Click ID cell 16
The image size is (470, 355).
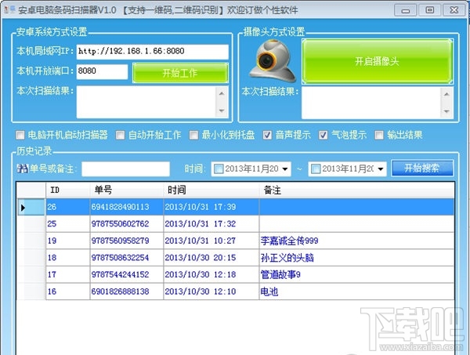point(67,292)
